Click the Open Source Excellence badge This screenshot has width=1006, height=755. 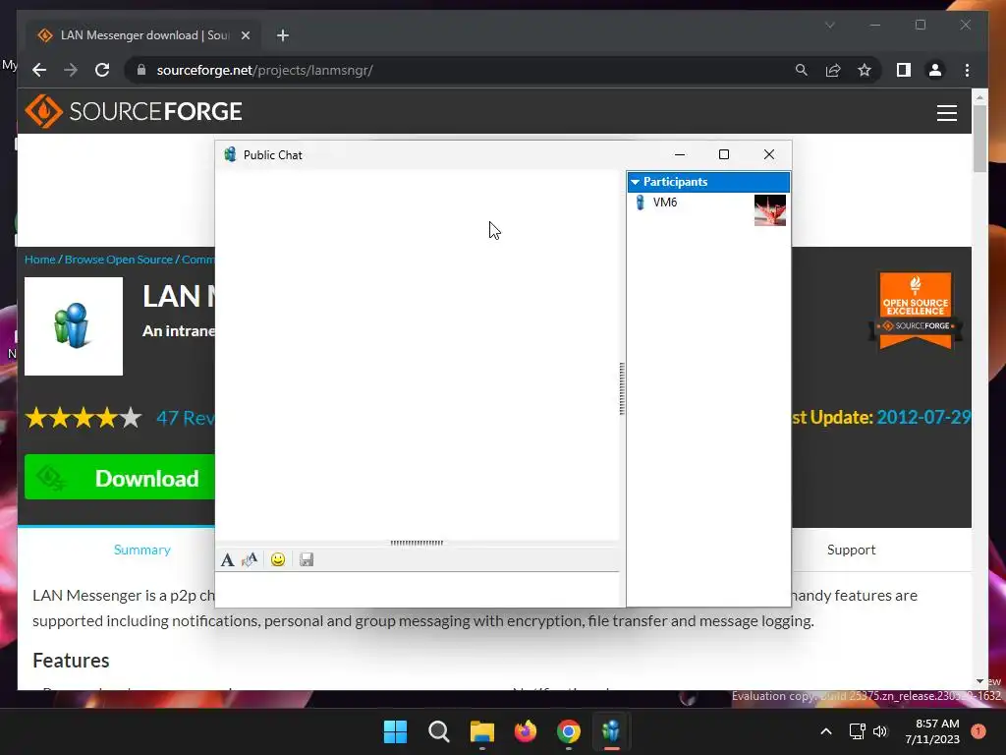(x=916, y=311)
